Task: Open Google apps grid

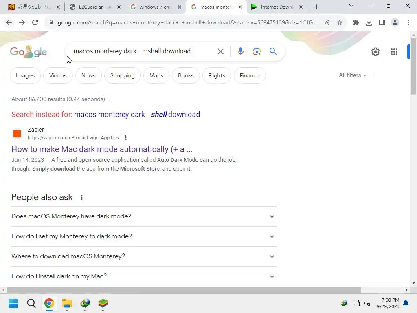Action: click(394, 52)
